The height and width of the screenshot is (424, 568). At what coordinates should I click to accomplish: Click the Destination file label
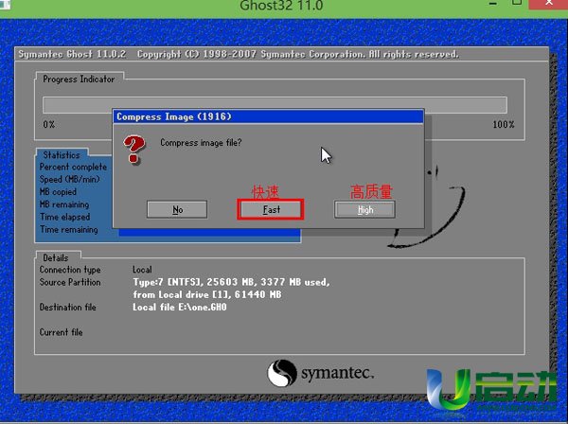(68, 307)
